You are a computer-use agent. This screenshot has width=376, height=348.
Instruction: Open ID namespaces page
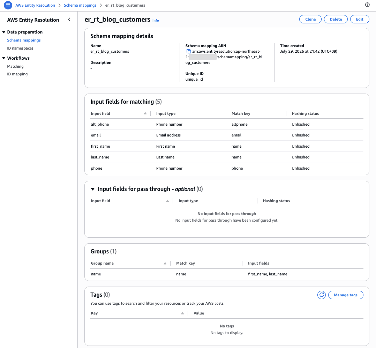point(20,48)
